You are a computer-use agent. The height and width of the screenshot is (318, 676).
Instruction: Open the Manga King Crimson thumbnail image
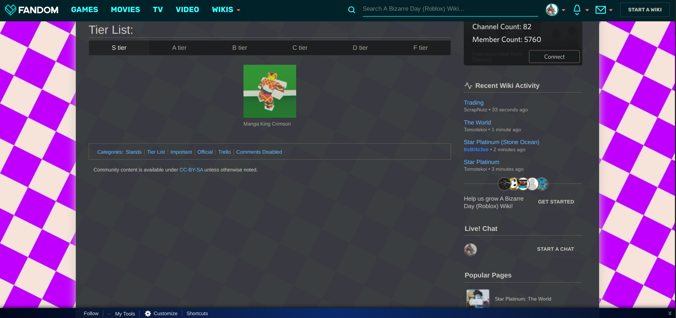270,91
